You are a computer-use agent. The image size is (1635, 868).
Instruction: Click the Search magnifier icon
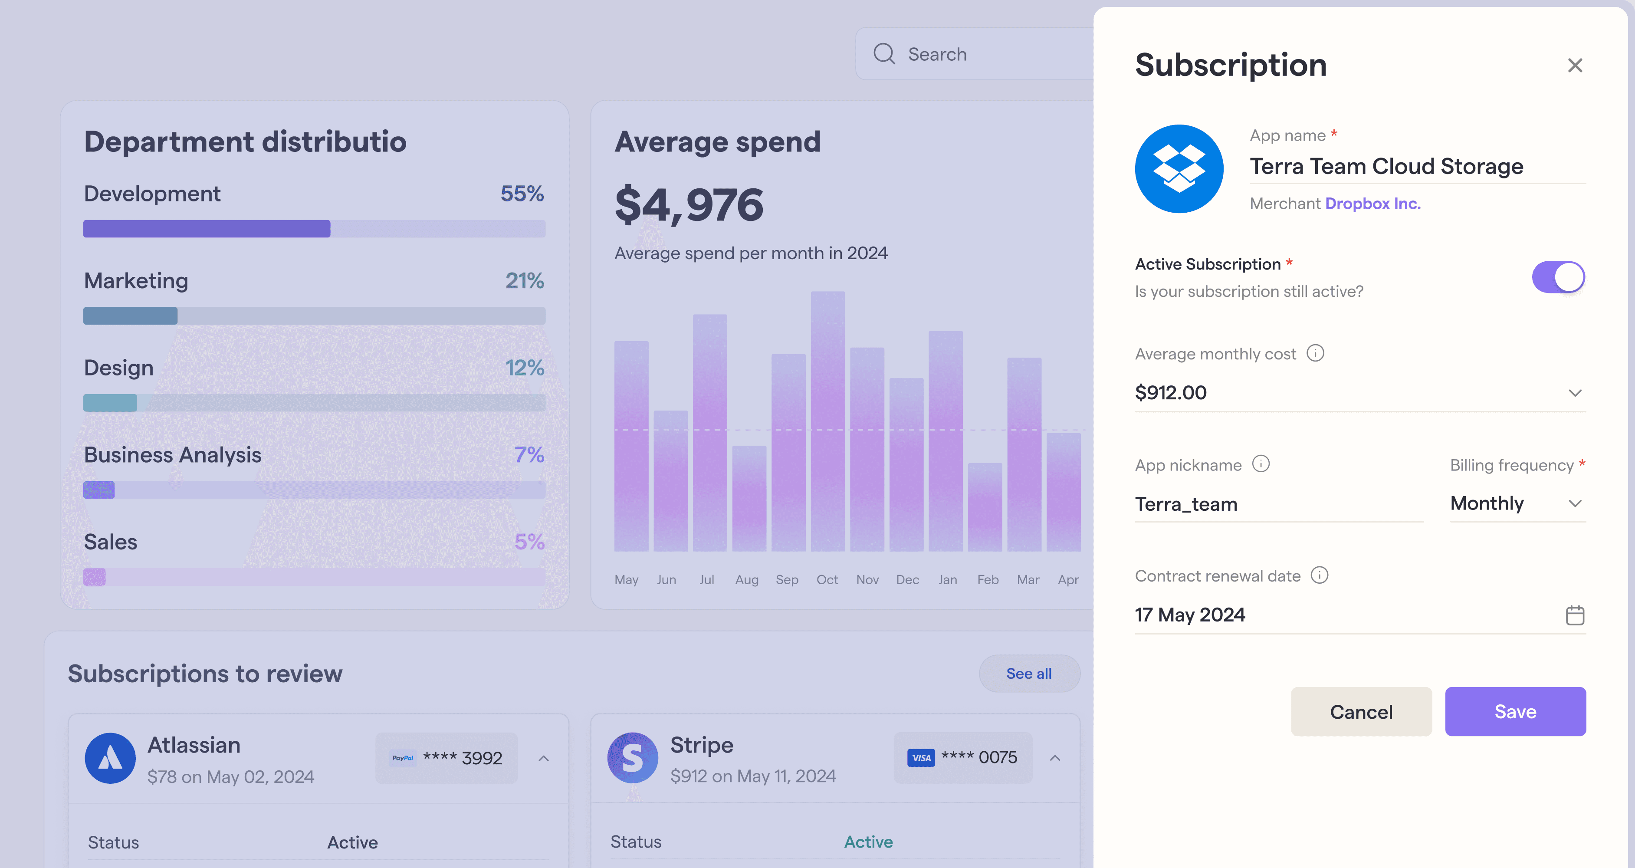(x=884, y=54)
